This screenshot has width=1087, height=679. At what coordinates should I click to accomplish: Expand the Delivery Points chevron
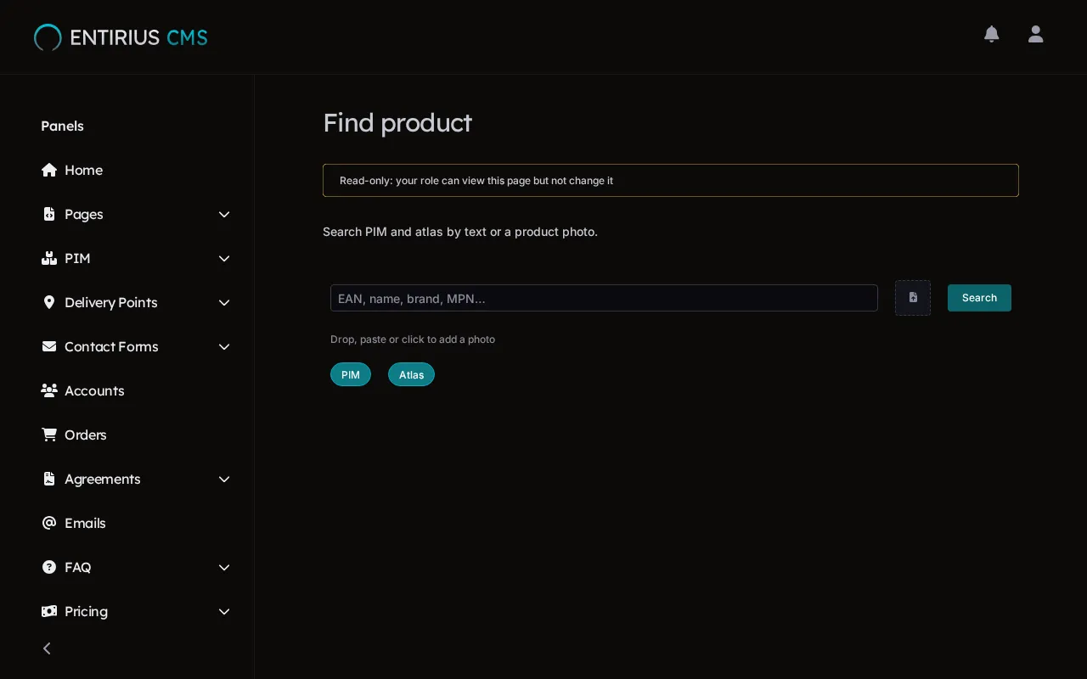click(x=224, y=302)
